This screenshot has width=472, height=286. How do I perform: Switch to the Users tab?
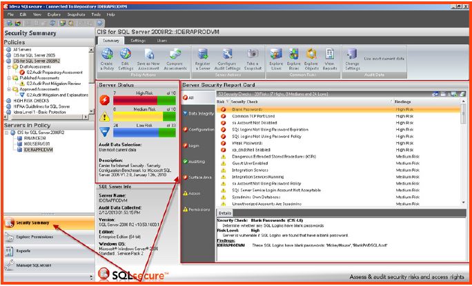[x=162, y=41]
